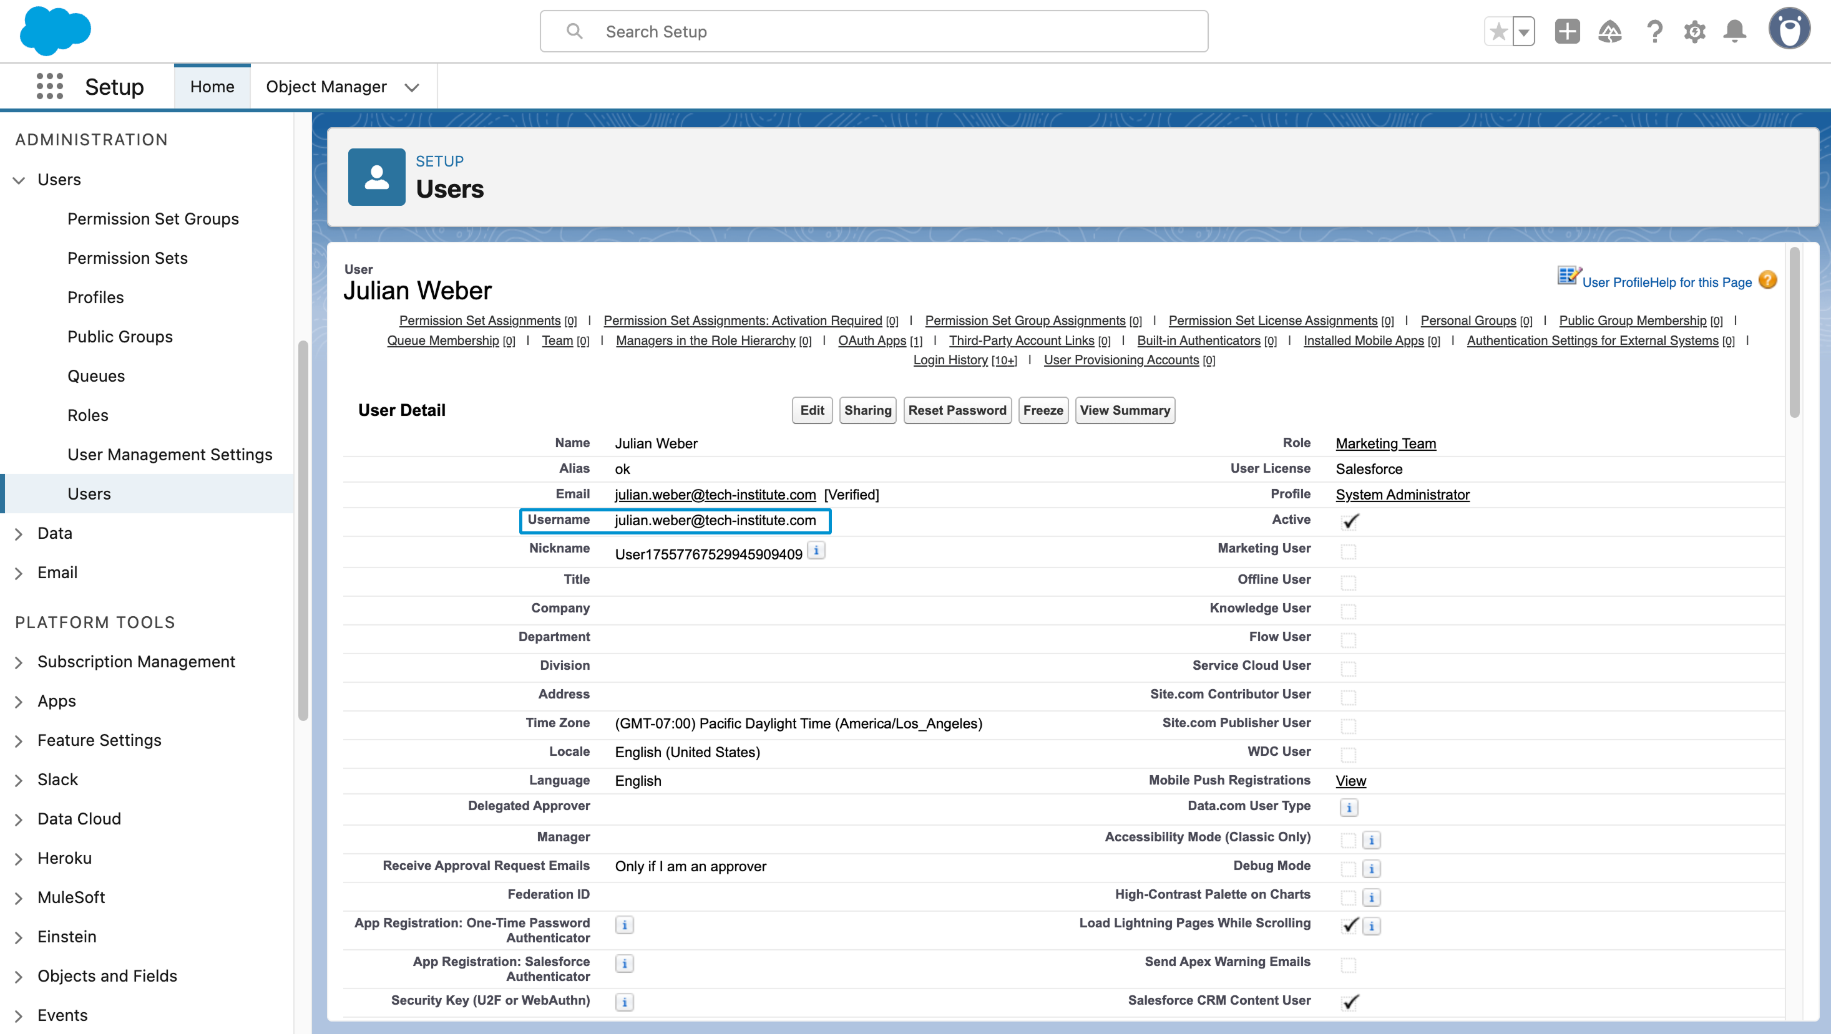
Task: Expand the Apps section
Action: click(19, 702)
